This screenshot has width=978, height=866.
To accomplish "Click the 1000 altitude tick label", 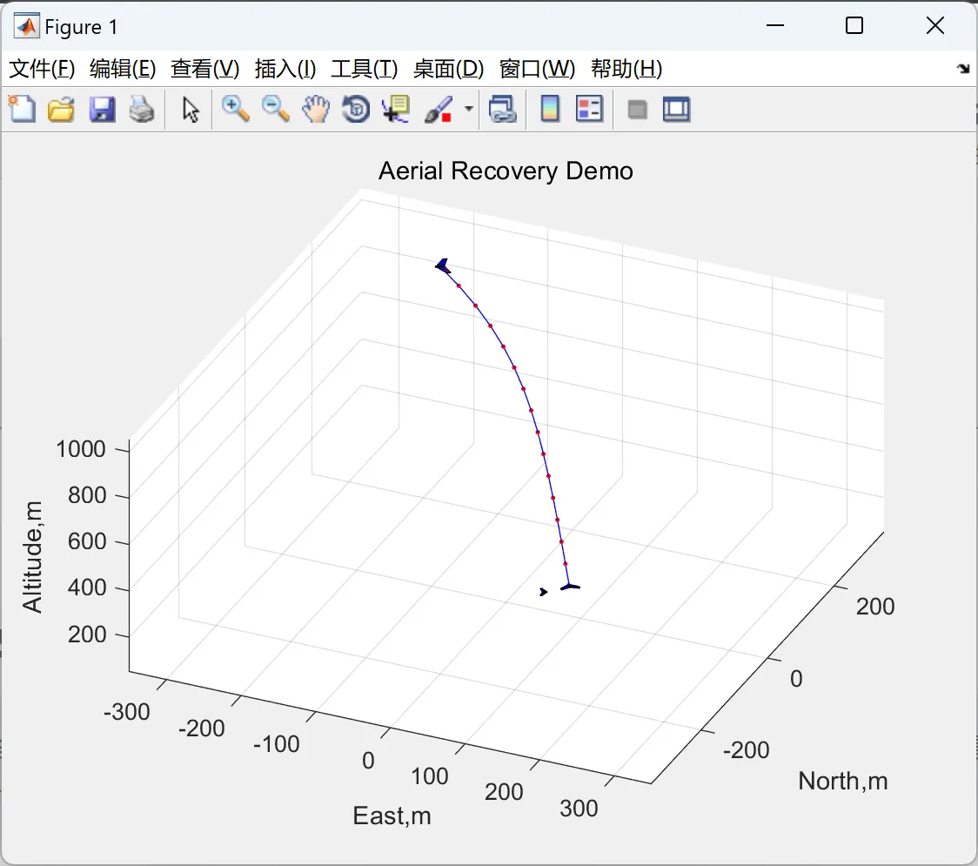I will point(80,449).
